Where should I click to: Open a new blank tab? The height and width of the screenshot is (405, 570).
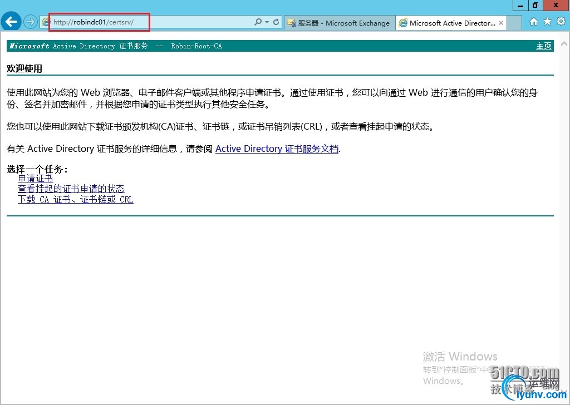coord(514,23)
